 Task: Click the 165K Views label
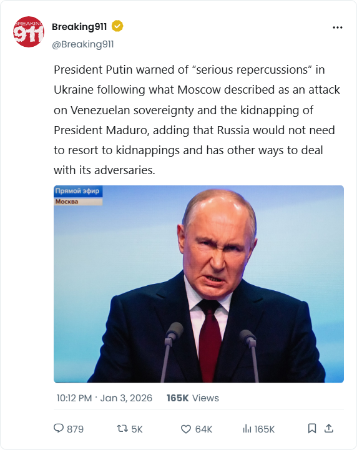pyautogui.click(x=193, y=398)
